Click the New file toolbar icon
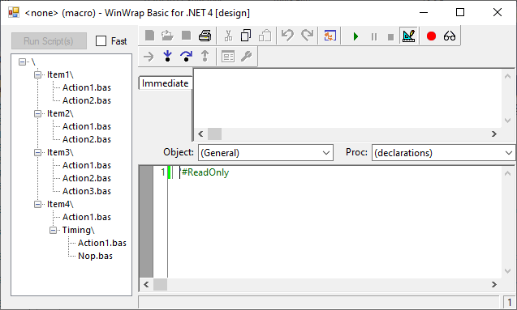Viewport: 517px width, 310px height. pyautogui.click(x=149, y=36)
